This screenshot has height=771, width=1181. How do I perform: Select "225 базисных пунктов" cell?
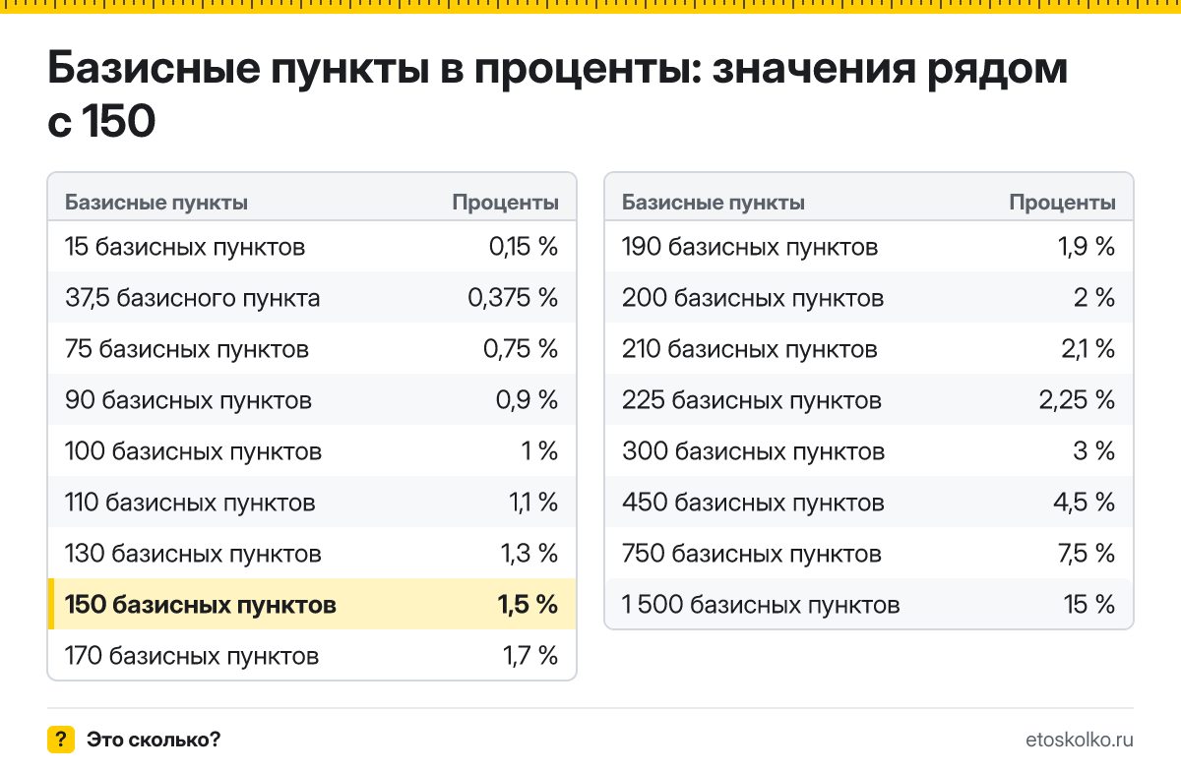coord(752,400)
